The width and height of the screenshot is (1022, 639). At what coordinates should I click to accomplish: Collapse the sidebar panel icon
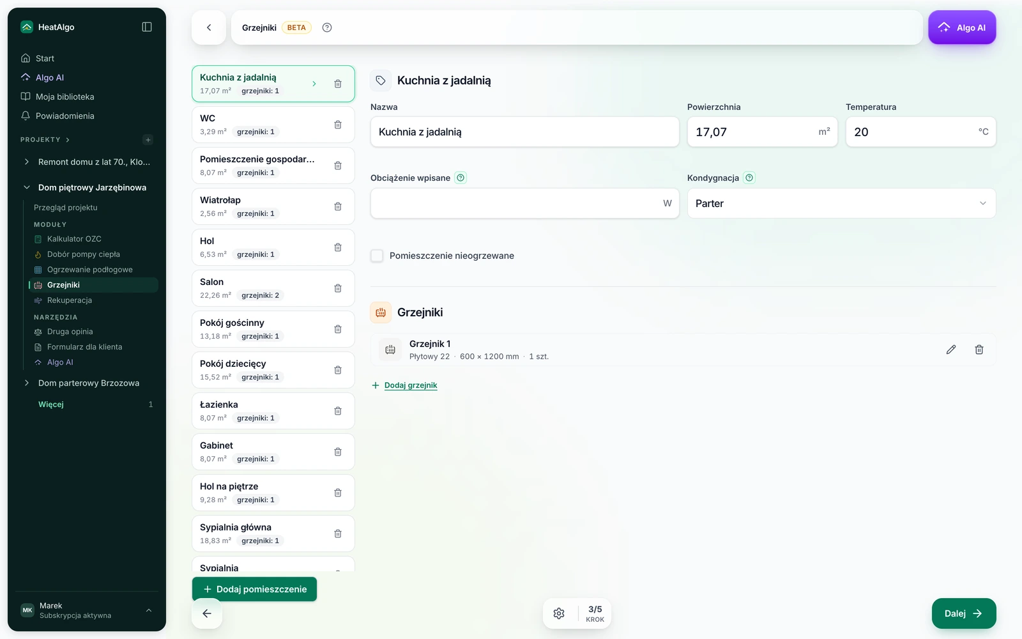(147, 27)
